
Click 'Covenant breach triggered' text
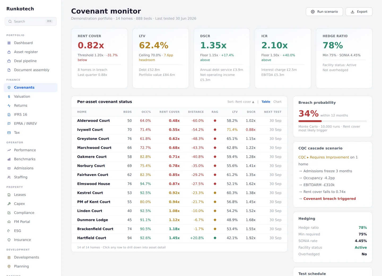coord(329,199)
